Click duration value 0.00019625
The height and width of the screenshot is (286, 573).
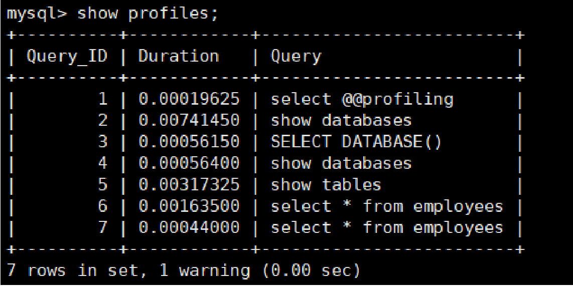pyautogui.click(x=189, y=99)
